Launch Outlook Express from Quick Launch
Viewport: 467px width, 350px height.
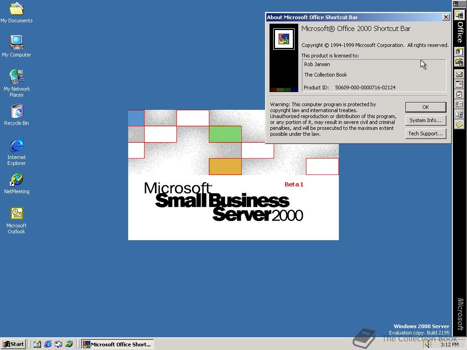click(58, 344)
